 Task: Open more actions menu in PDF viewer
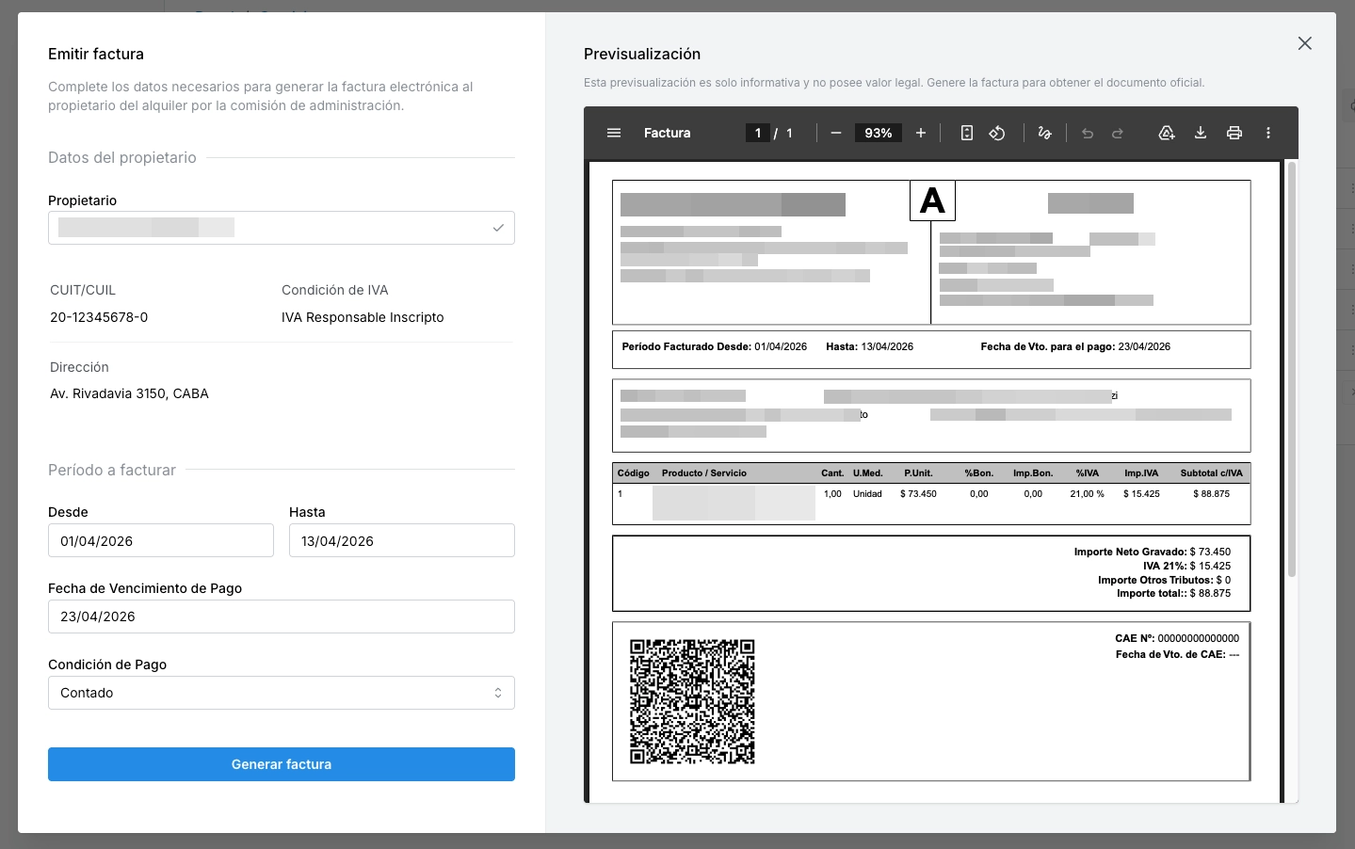point(1268,133)
